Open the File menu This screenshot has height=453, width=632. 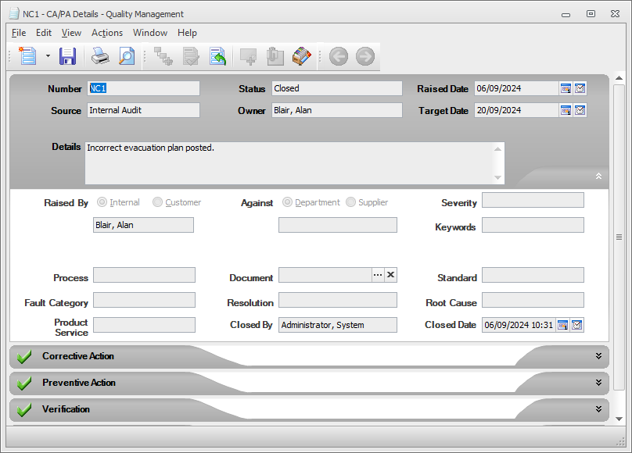pos(19,33)
